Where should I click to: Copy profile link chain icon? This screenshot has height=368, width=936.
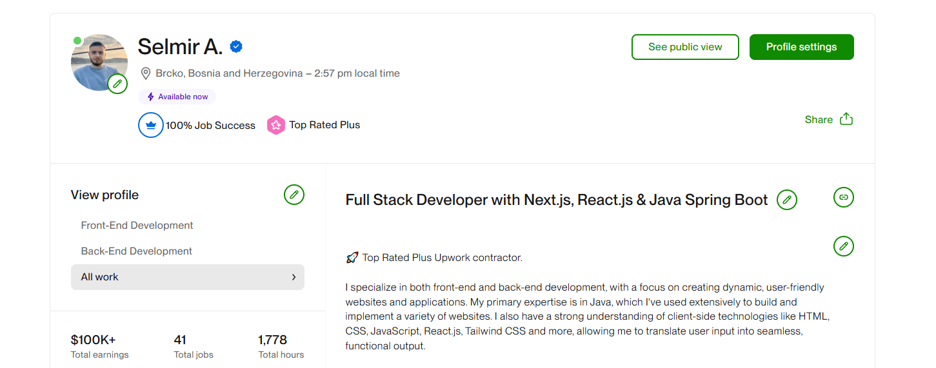point(844,197)
